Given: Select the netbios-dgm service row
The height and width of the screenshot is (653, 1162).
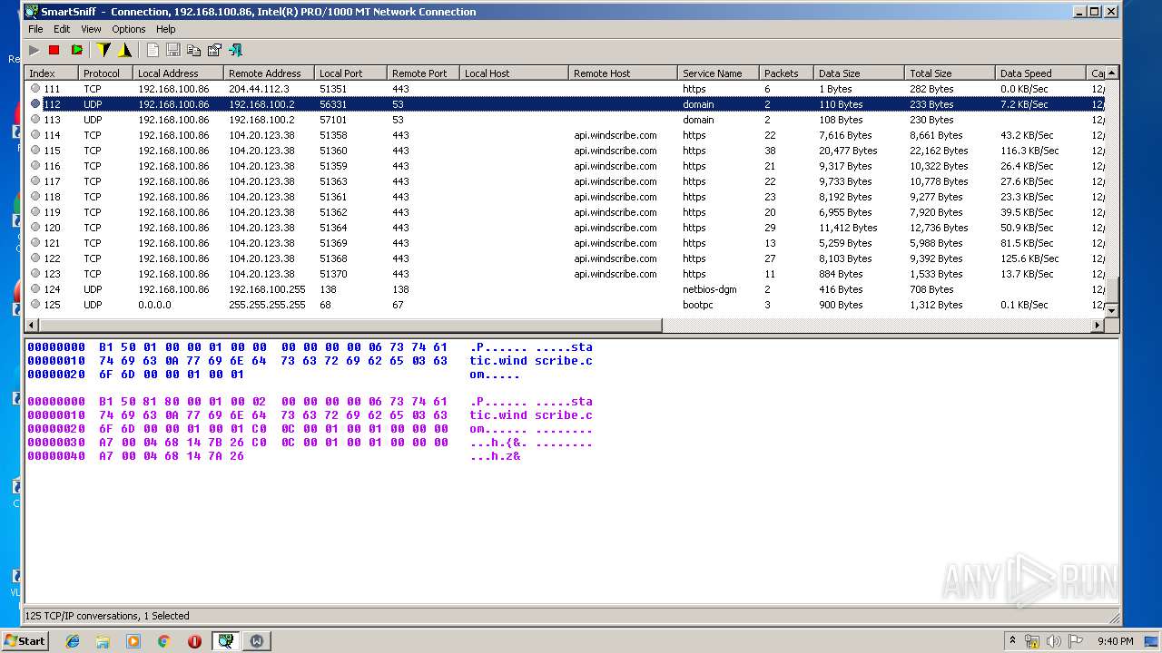Looking at the screenshot, I should pyautogui.click(x=564, y=289).
